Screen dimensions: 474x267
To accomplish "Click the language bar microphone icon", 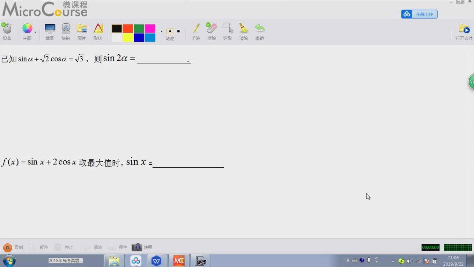I will pos(369,260).
